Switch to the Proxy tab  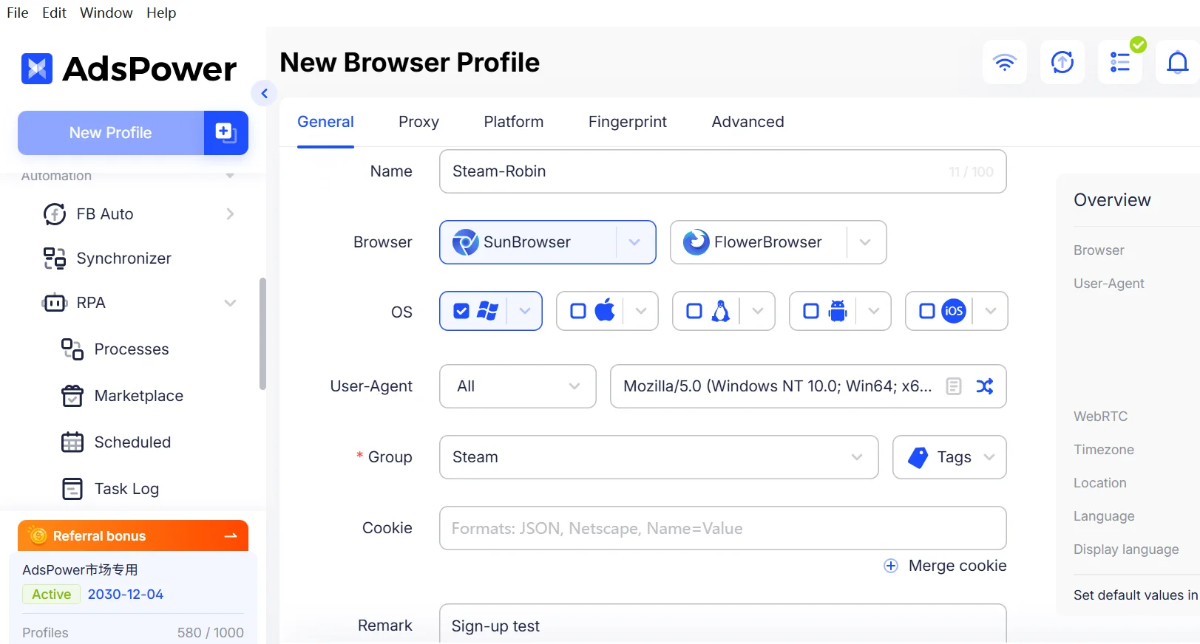pos(418,122)
